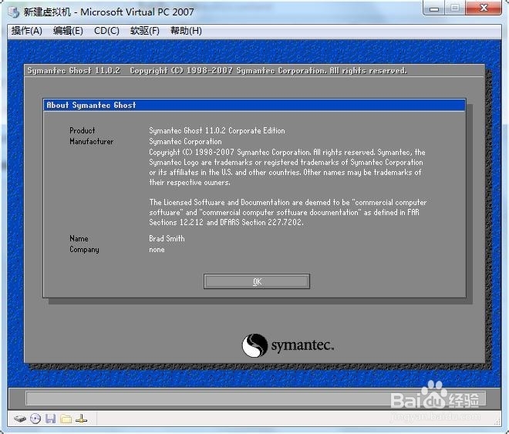
Task: Click the CD drive status icon
Action: pos(35,419)
